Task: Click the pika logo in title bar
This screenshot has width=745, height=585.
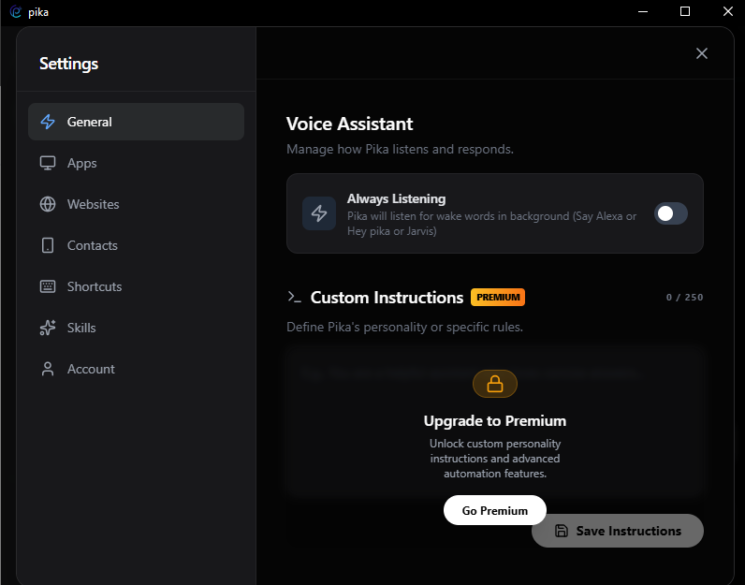Action: [16, 12]
